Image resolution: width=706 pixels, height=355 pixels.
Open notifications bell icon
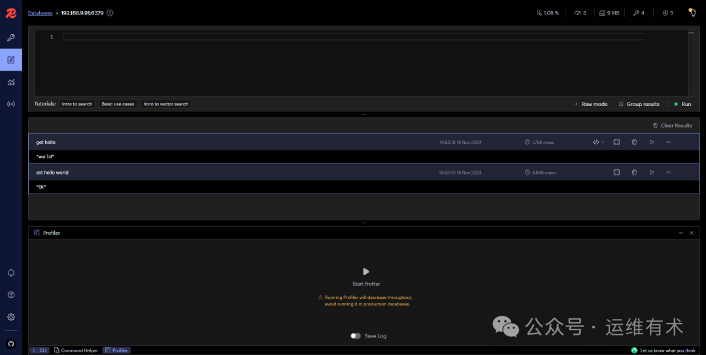[x=11, y=273]
